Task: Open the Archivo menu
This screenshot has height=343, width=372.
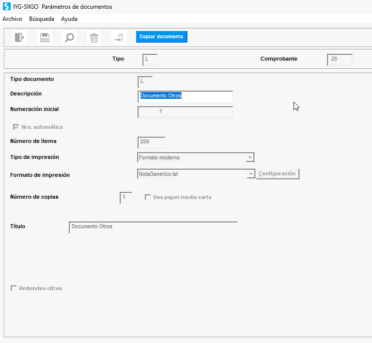Action: coord(12,19)
